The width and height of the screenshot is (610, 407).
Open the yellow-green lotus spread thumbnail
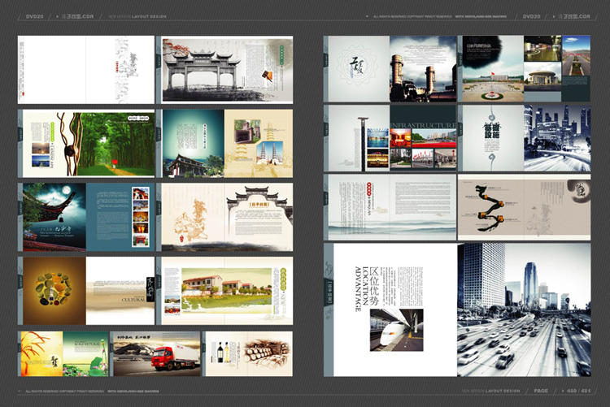click(63, 353)
